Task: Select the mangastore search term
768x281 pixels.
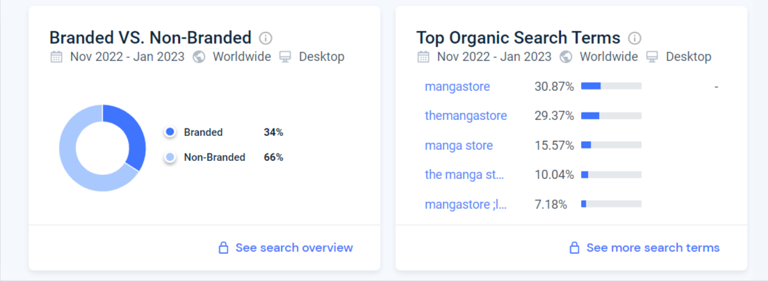Action: coord(457,87)
